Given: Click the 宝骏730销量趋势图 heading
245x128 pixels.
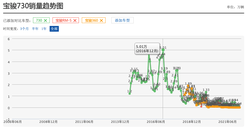Looking at the screenshot, I should click(x=33, y=6).
